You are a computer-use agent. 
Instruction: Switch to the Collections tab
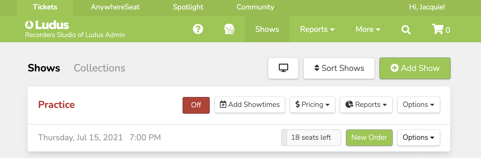99,68
